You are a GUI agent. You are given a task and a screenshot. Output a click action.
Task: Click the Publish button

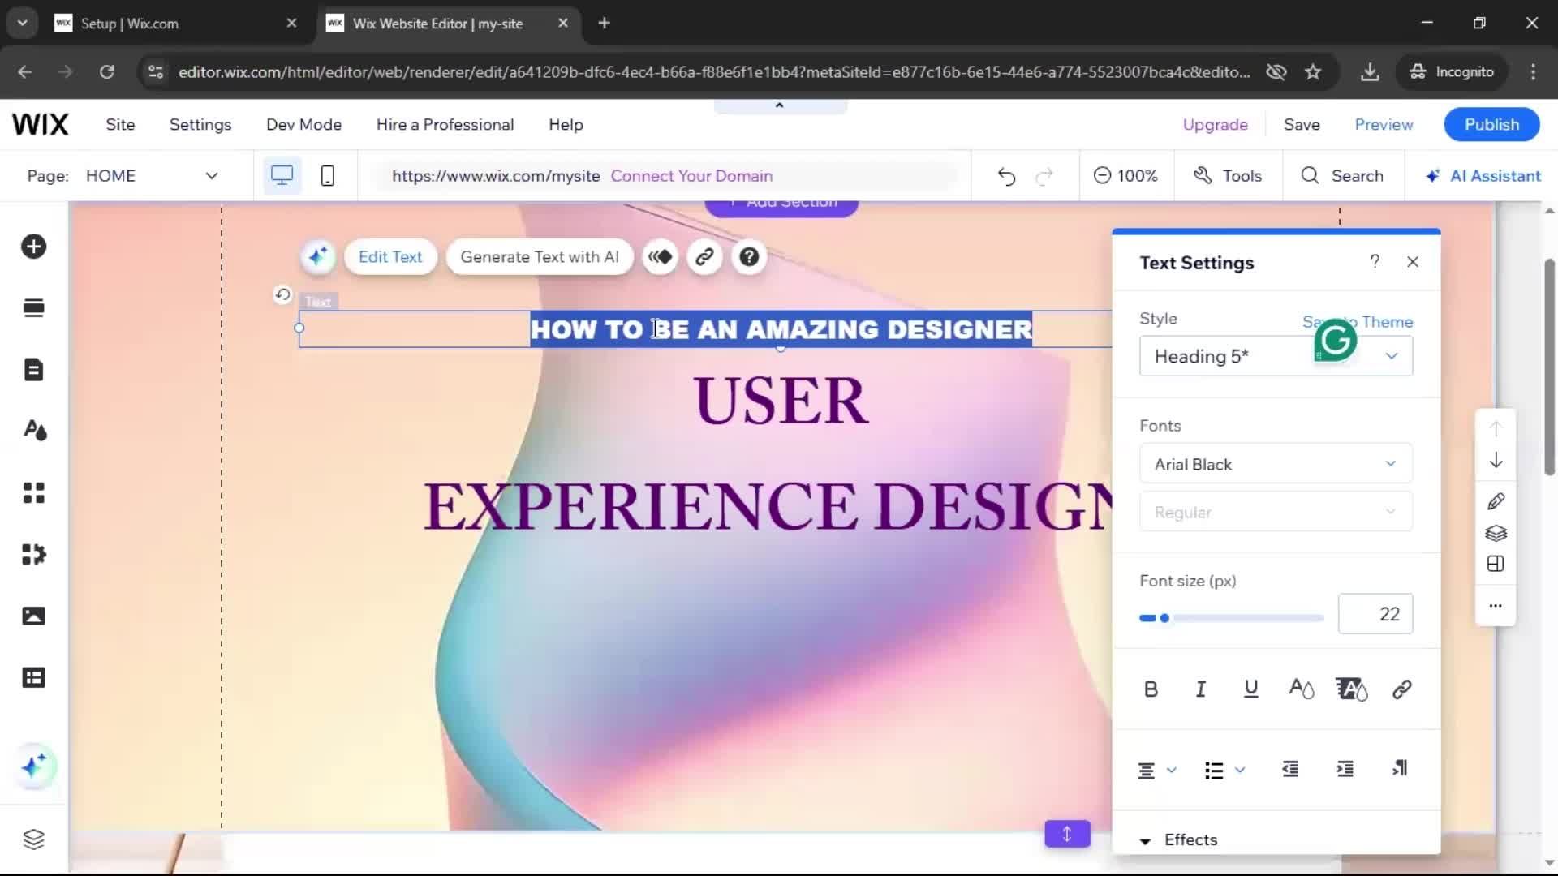click(x=1491, y=125)
